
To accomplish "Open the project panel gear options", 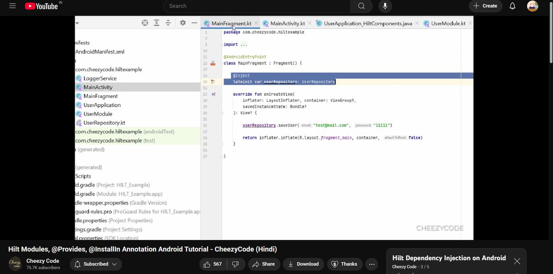I will tap(182, 23).
